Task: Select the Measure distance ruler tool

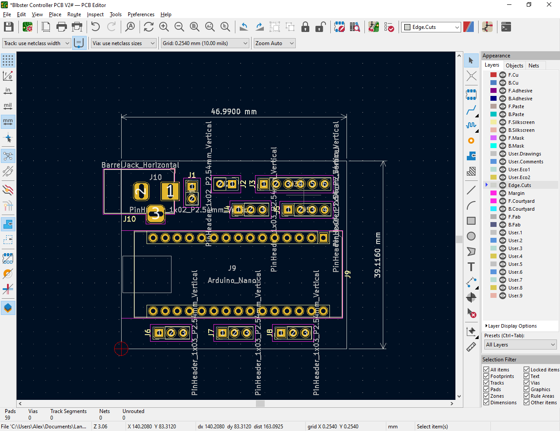Action: click(471, 347)
